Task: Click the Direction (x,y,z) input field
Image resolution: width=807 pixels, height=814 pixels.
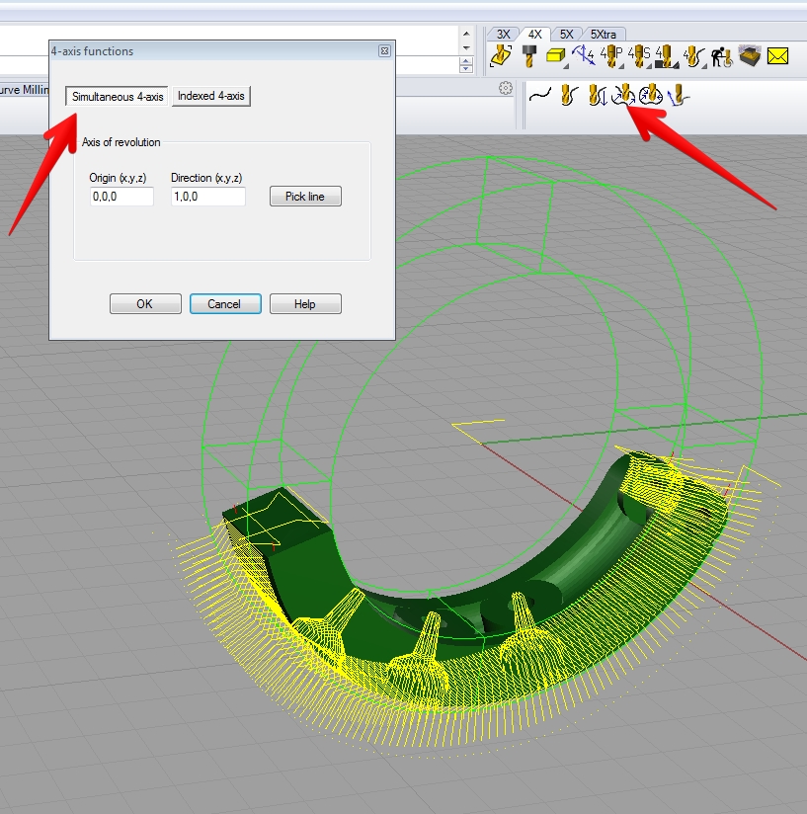Action: [207, 197]
